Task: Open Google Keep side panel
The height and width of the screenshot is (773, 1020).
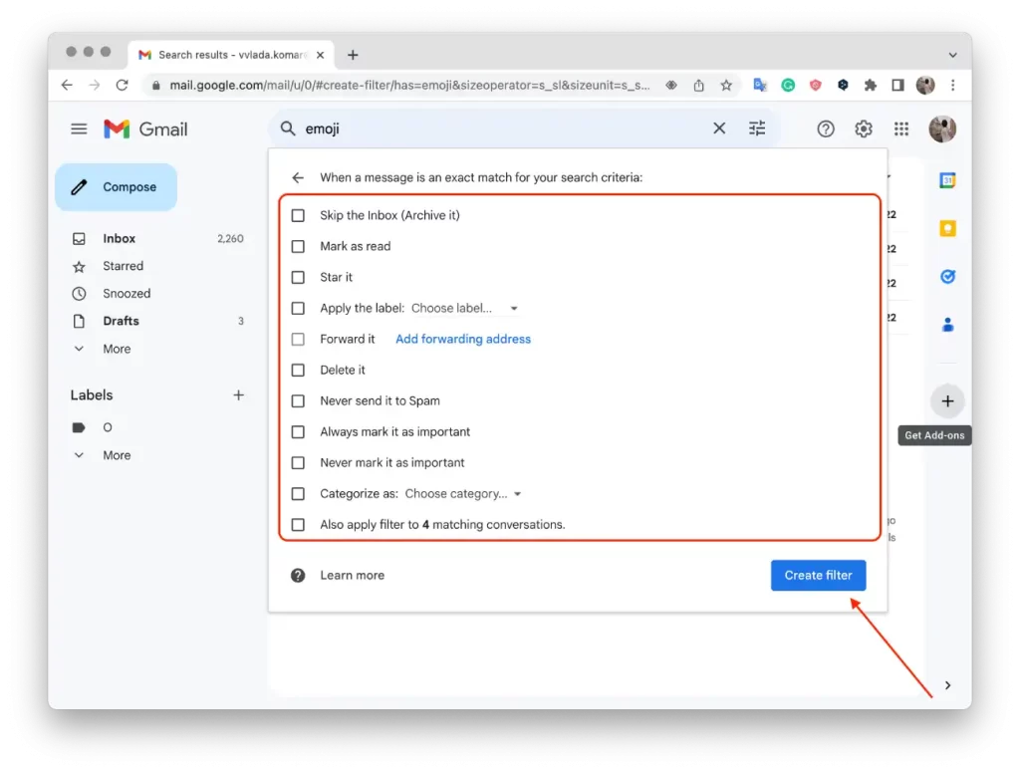Action: (x=947, y=228)
